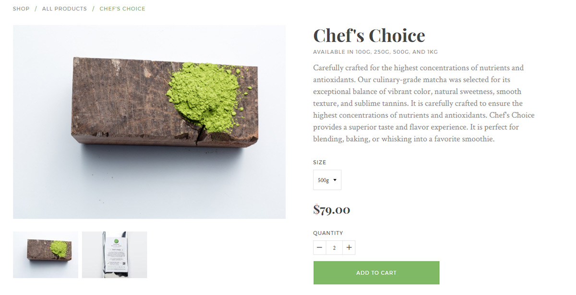This screenshot has height=295, width=576.
Task: Show the matcha package thumbnail image
Action: coord(114,255)
